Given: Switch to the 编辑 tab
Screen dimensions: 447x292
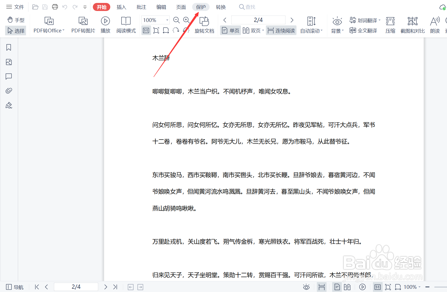Looking at the screenshot, I should (161, 7).
